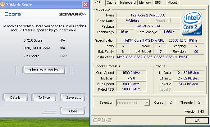Image resolution: width=210 pixels, height=127 pixels.
Task: Click the Intel Core 2 Duo logo
Action: point(192,23)
